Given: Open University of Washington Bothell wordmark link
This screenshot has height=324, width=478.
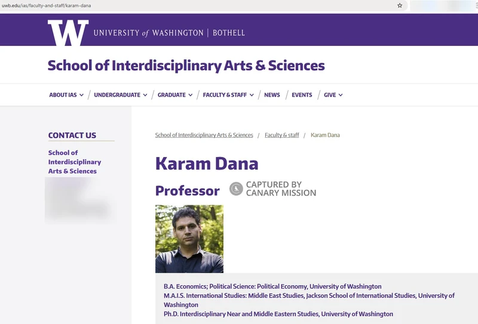Looking at the screenshot, I should tap(169, 33).
